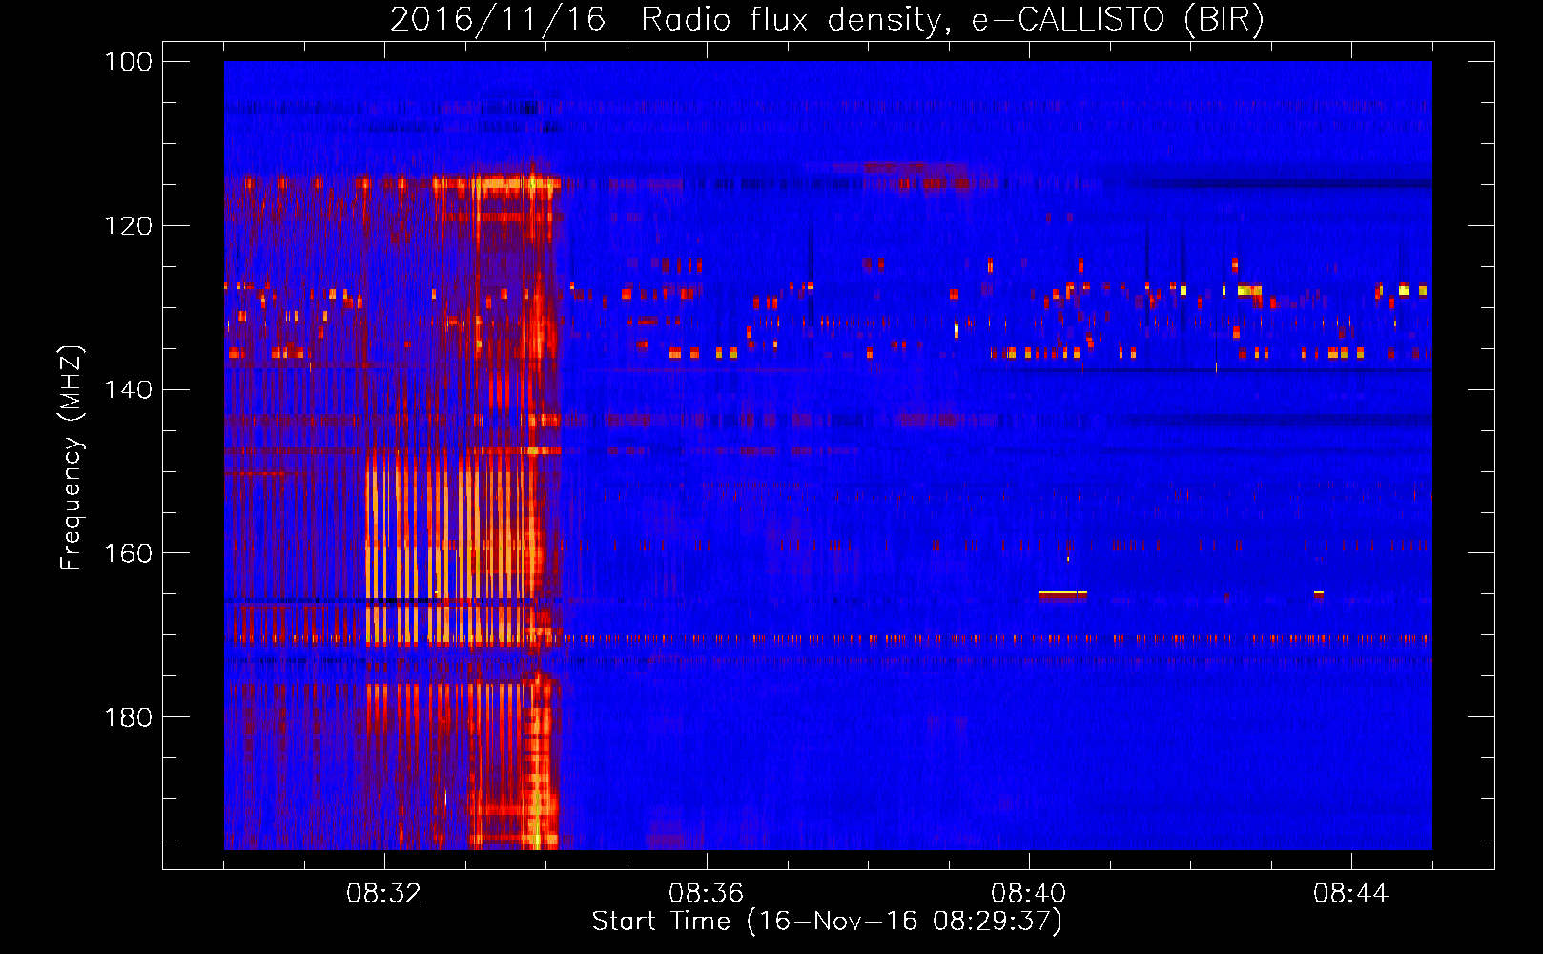Click the 120 frequency tick label
This screenshot has width=1543, height=954.
pos(128,226)
